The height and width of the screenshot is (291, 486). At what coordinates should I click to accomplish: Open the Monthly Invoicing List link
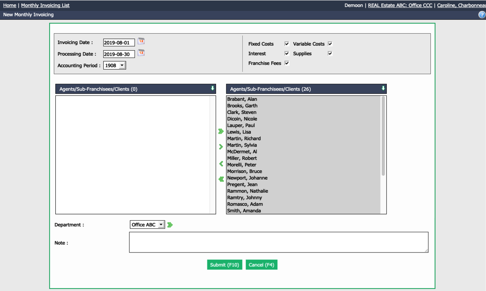[x=45, y=5]
